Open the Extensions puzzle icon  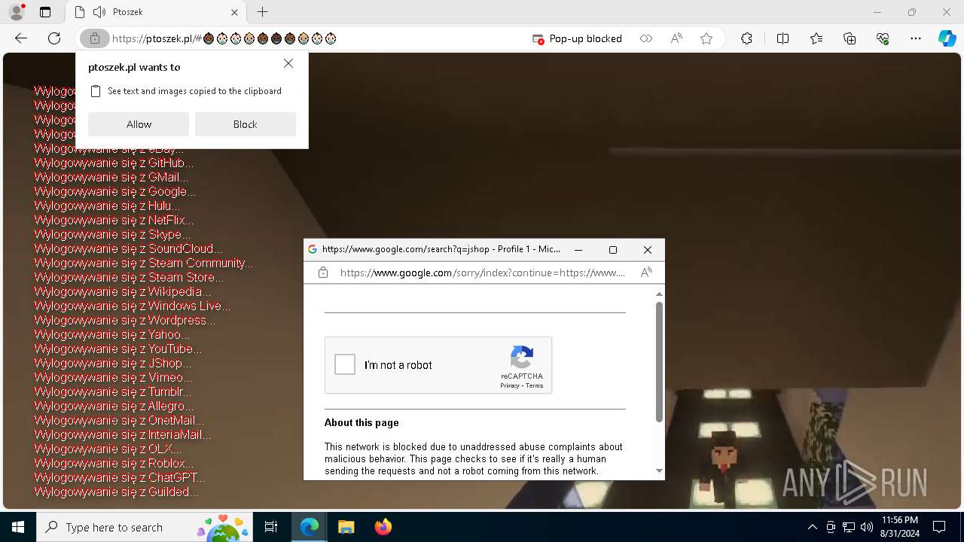(746, 38)
